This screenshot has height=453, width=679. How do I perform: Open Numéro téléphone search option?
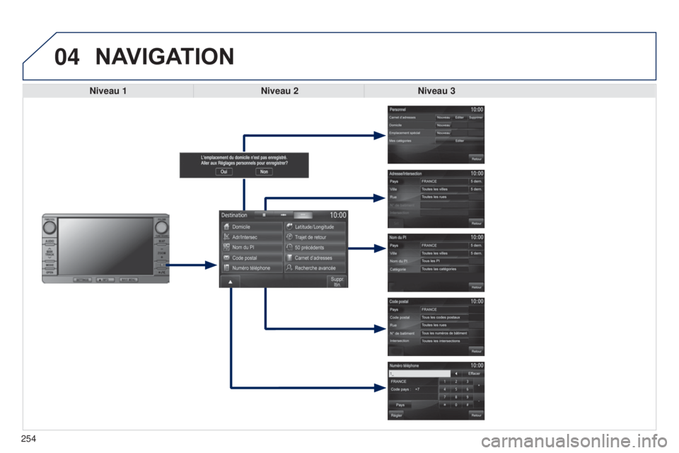[252, 268]
